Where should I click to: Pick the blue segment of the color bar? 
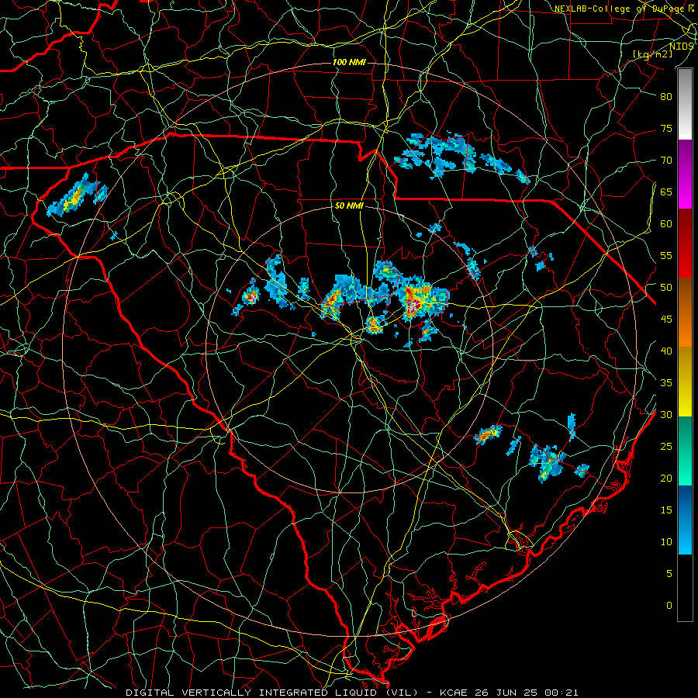(685, 520)
